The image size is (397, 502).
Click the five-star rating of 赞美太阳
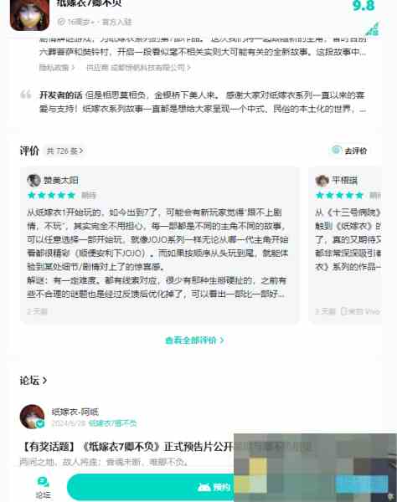[51, 195]
